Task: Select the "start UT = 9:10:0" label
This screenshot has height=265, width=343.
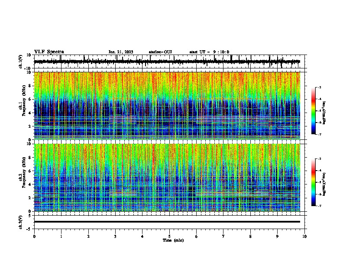Action: [209, 52]
